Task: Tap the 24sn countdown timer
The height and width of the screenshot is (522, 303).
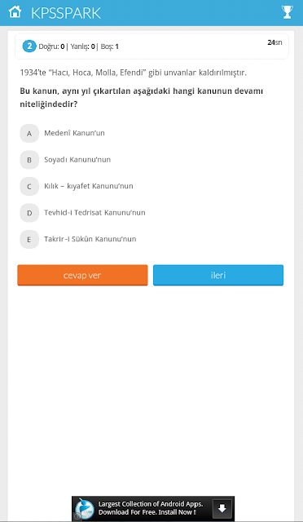Action: click(274, 42)
